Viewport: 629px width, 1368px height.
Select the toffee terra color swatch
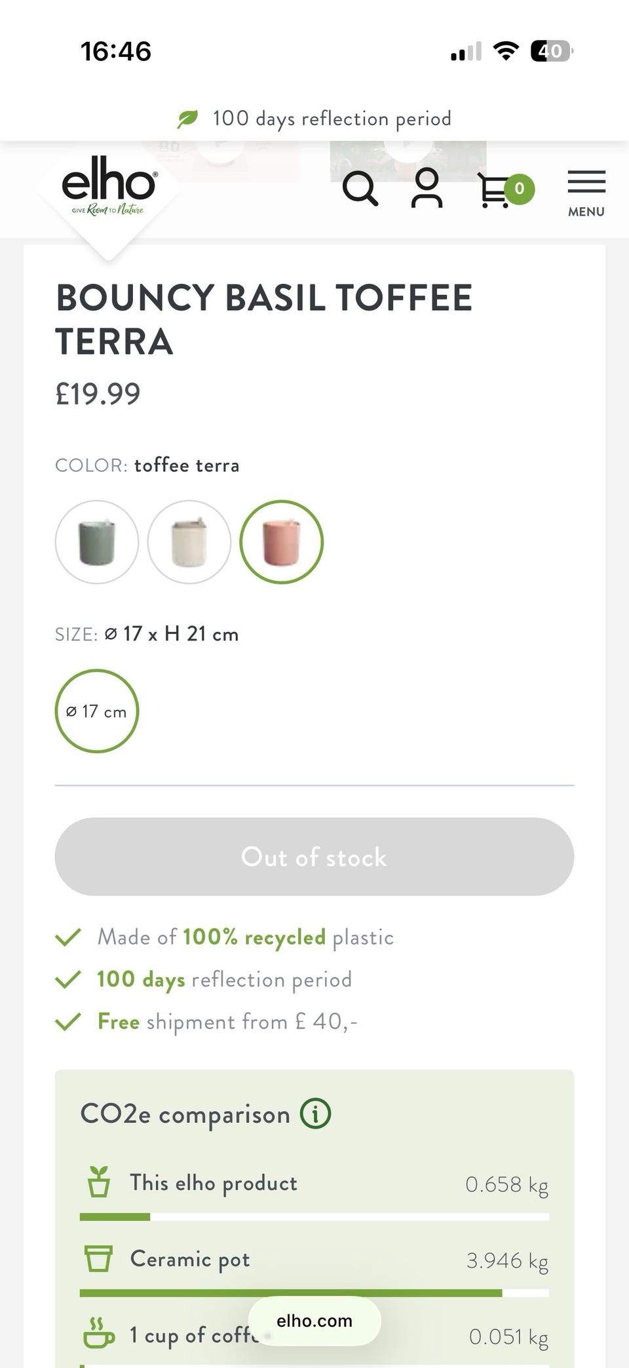[x=282, y=542]
